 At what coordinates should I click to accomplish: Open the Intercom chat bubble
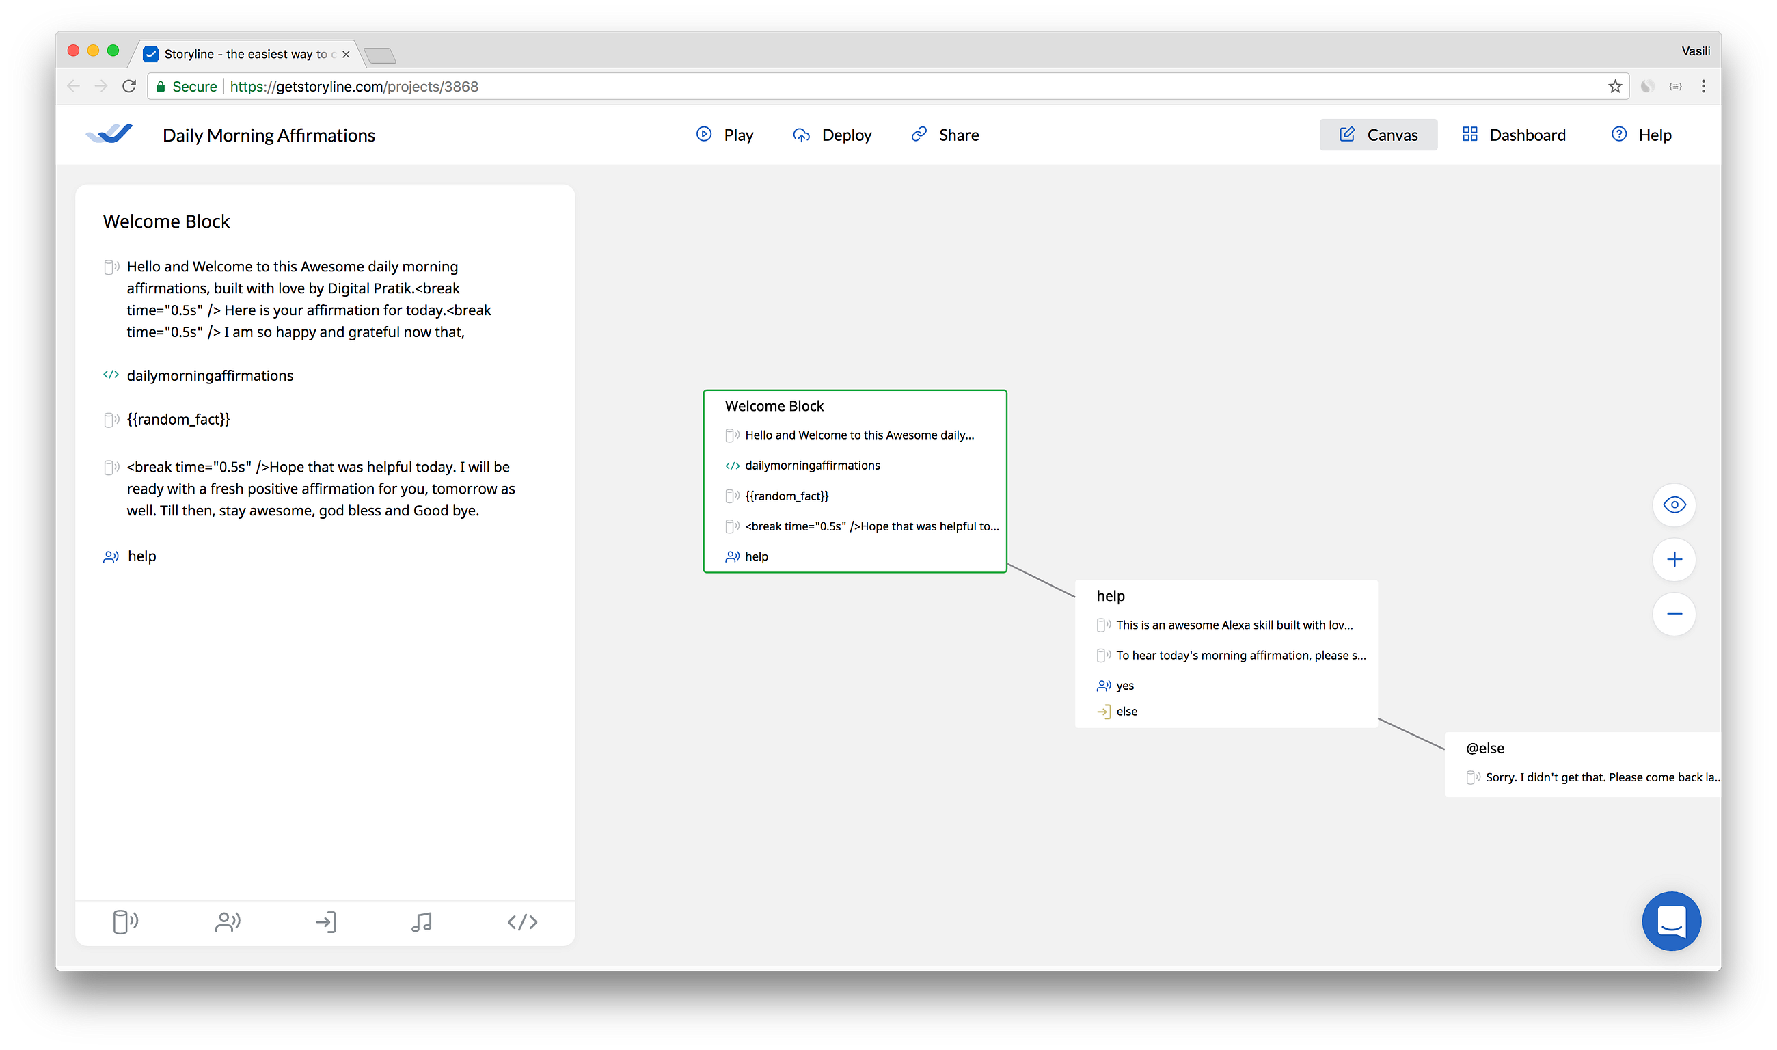tap(1671, 921)
